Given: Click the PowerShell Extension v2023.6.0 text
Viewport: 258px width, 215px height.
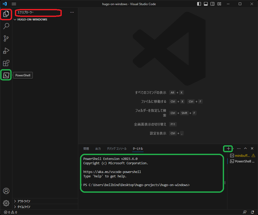Looking at the screenshot, I should coord(110,159).
